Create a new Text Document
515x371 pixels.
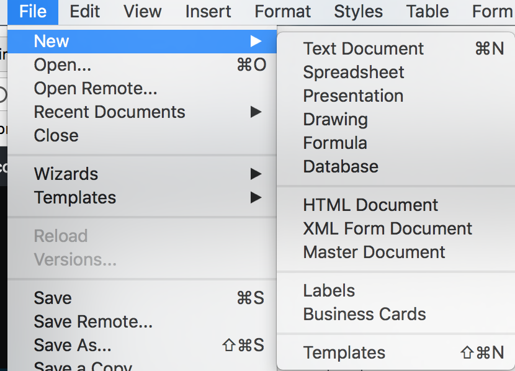(396, 49)
